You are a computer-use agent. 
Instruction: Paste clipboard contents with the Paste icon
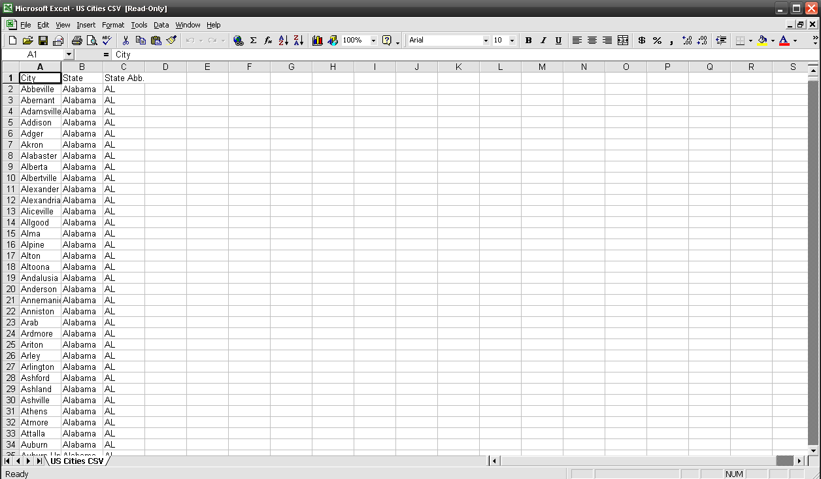click(156, 41)
